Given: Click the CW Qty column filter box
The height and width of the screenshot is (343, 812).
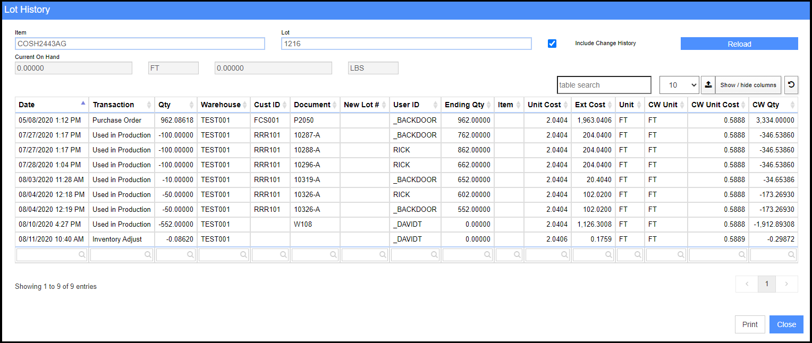Looking at the screenshot, I should 774,255.
